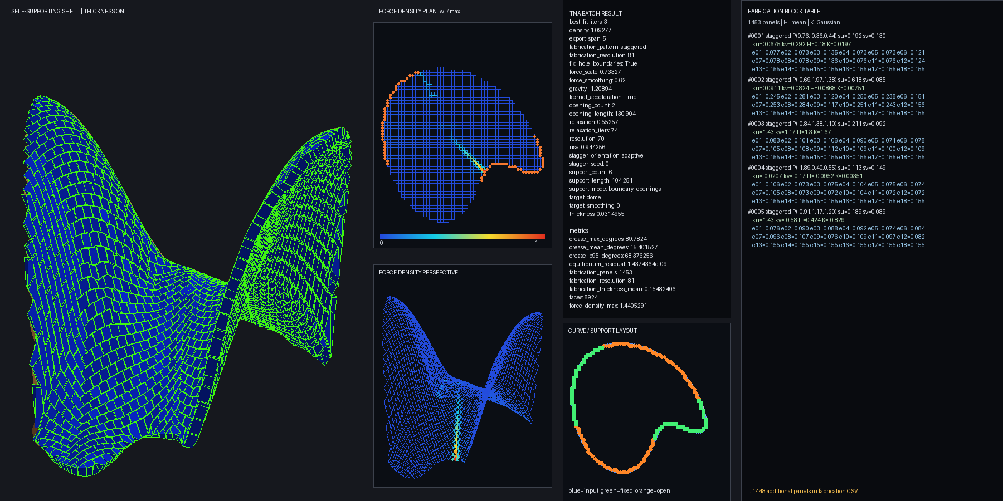
Task: Select the kernel_acceleration: True entry
Action: click(603, 97)
